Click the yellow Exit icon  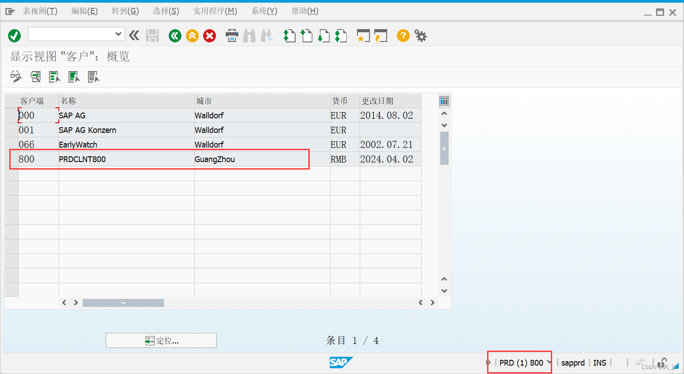click(192, 36)
